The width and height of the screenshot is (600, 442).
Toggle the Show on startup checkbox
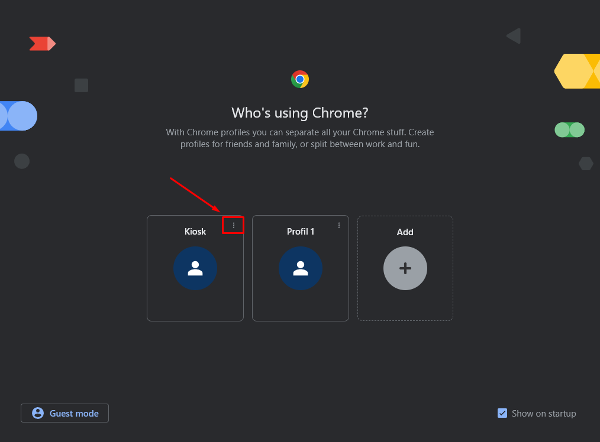(x=502, y=413)
